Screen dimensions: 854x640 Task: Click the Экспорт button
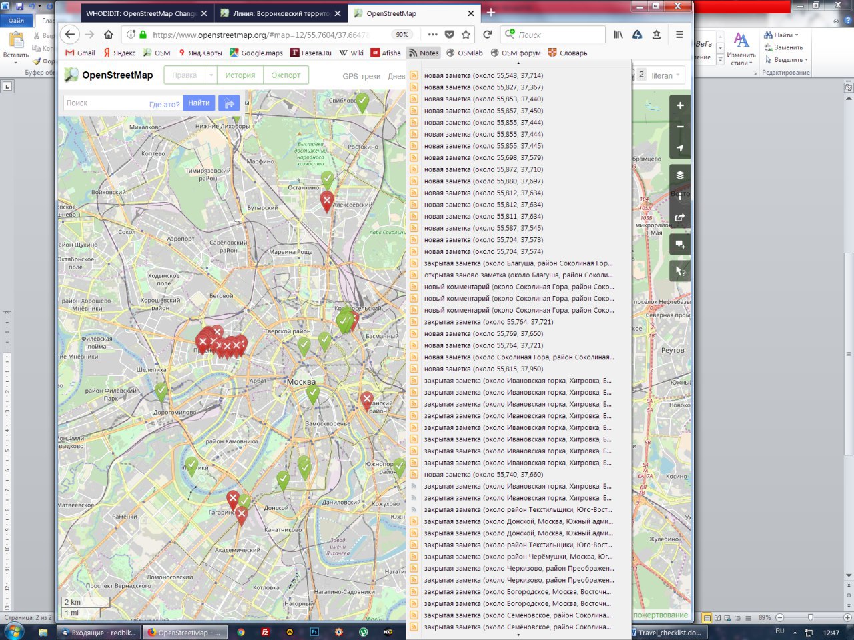tap(286, 75)
